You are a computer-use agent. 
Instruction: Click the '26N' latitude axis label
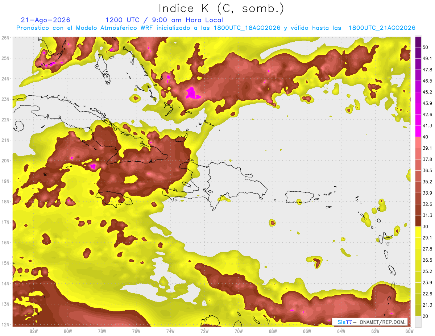tap(5, 38)
